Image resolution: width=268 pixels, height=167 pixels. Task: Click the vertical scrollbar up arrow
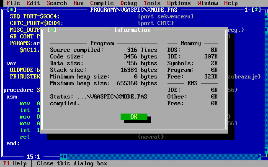tap(266, 16)
